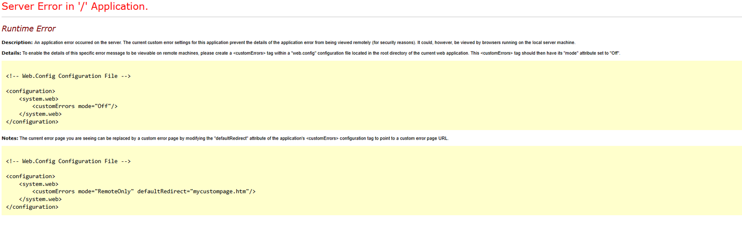Click the "Server Error in '/' Application." heading
The width and height of the screenshot is (742, 236).
(75, 6)
